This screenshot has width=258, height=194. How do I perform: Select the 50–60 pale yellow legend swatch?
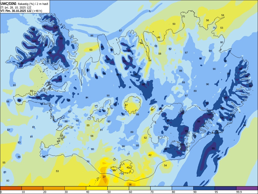click(x=118, y=188)
